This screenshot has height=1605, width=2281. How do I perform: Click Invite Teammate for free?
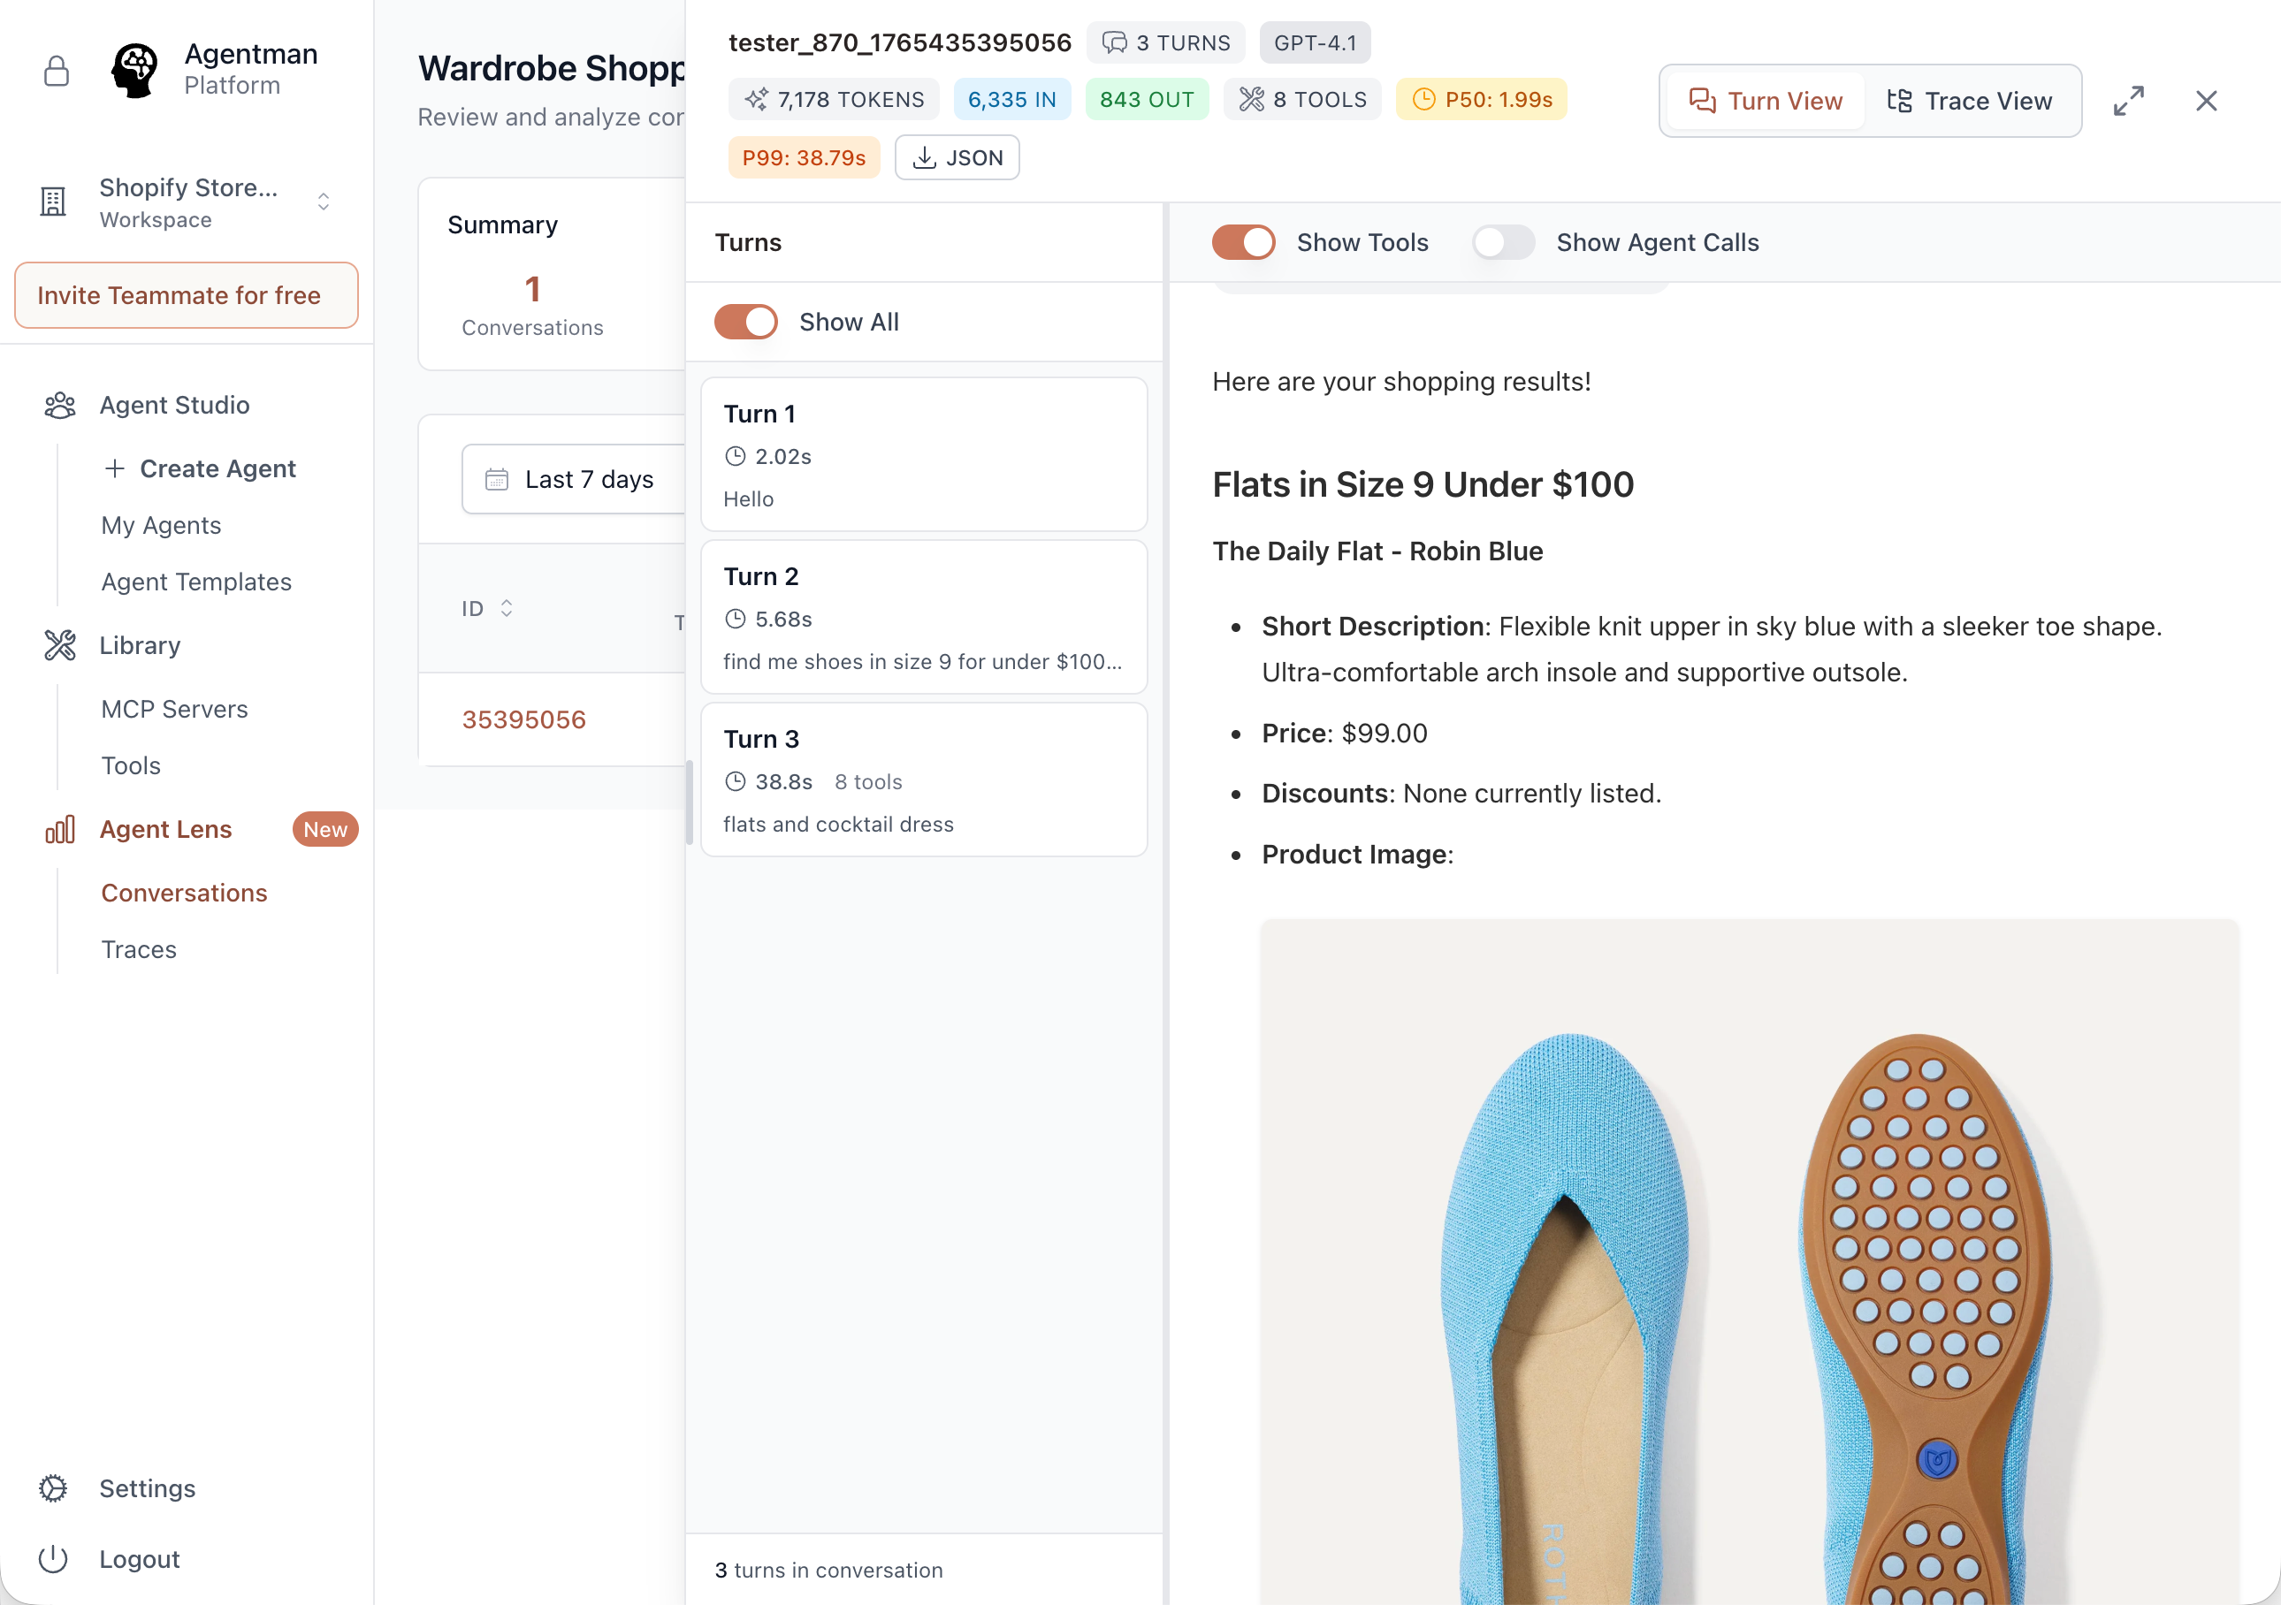click(186, 295)
